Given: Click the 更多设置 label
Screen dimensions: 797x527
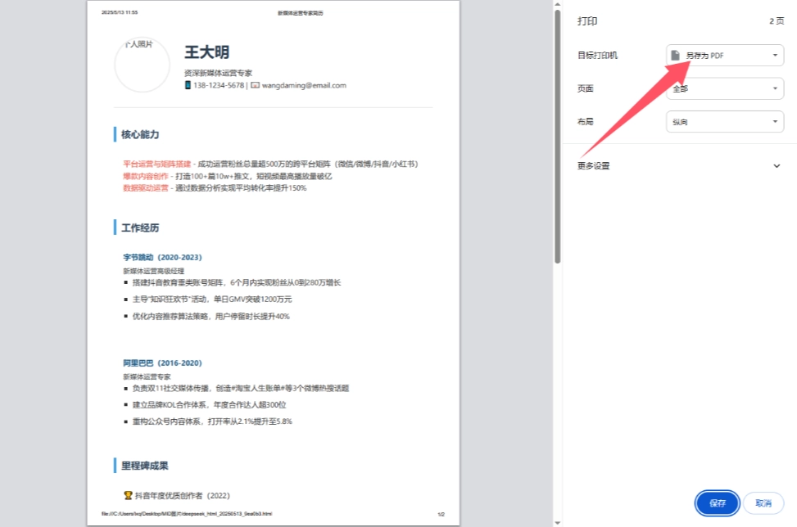Looking at the screenshot, I should pyautogui.click(x=593, y=166).
